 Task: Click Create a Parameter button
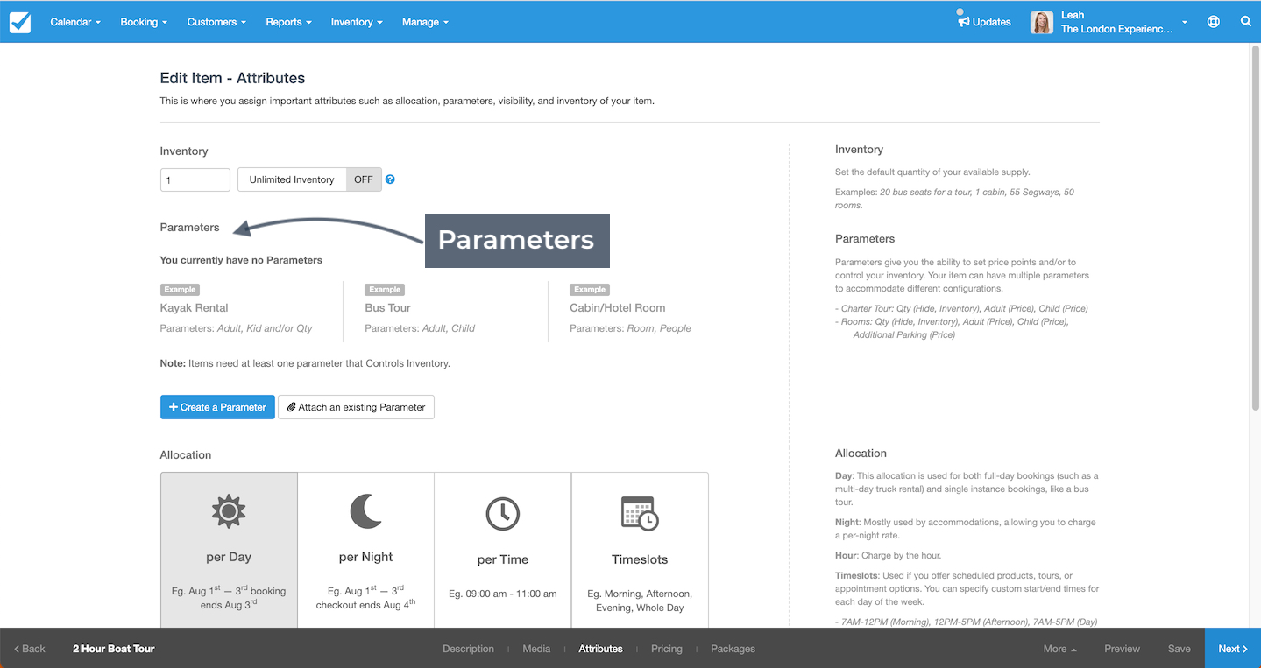[x=217, y=407]
